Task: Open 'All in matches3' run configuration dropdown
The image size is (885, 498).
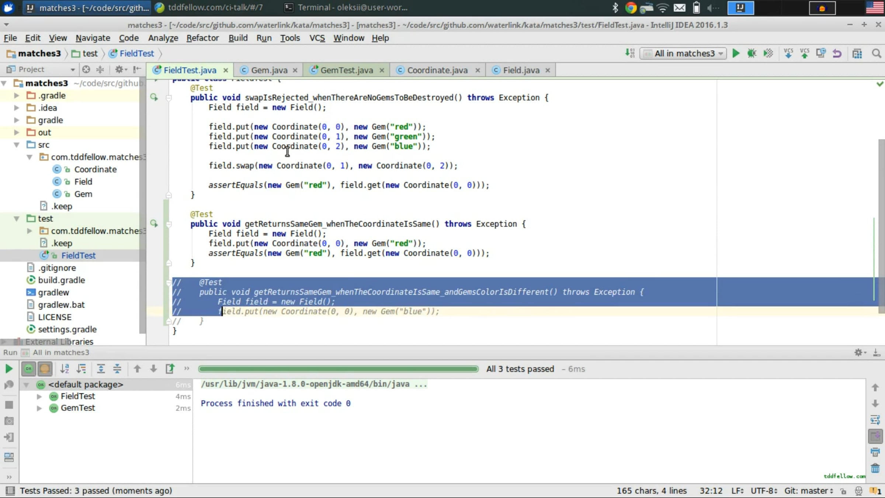Action: pyautogui.click(x=683, y=53)
